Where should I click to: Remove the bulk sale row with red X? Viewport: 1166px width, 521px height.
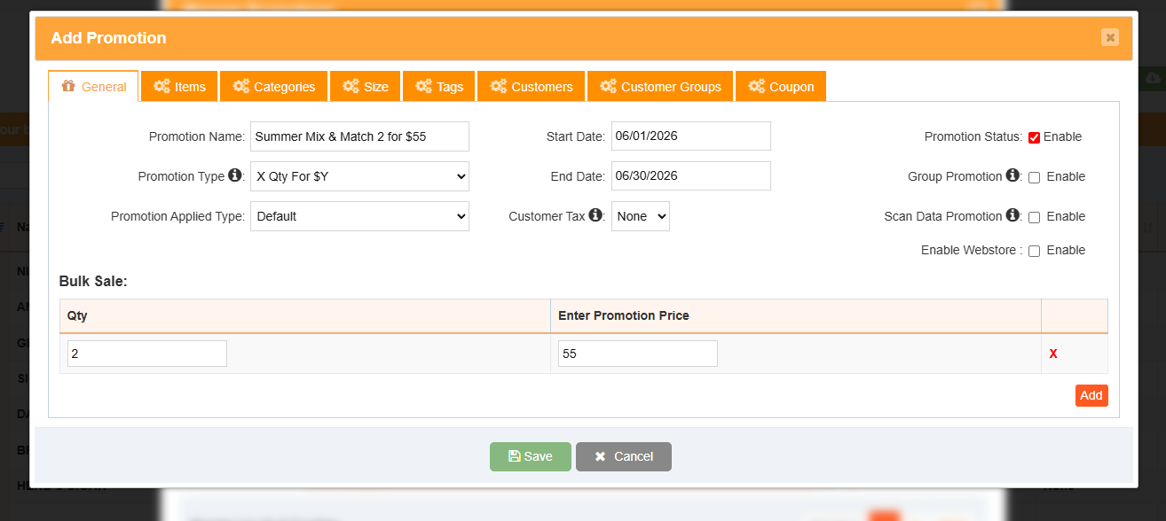[1053, 354]
